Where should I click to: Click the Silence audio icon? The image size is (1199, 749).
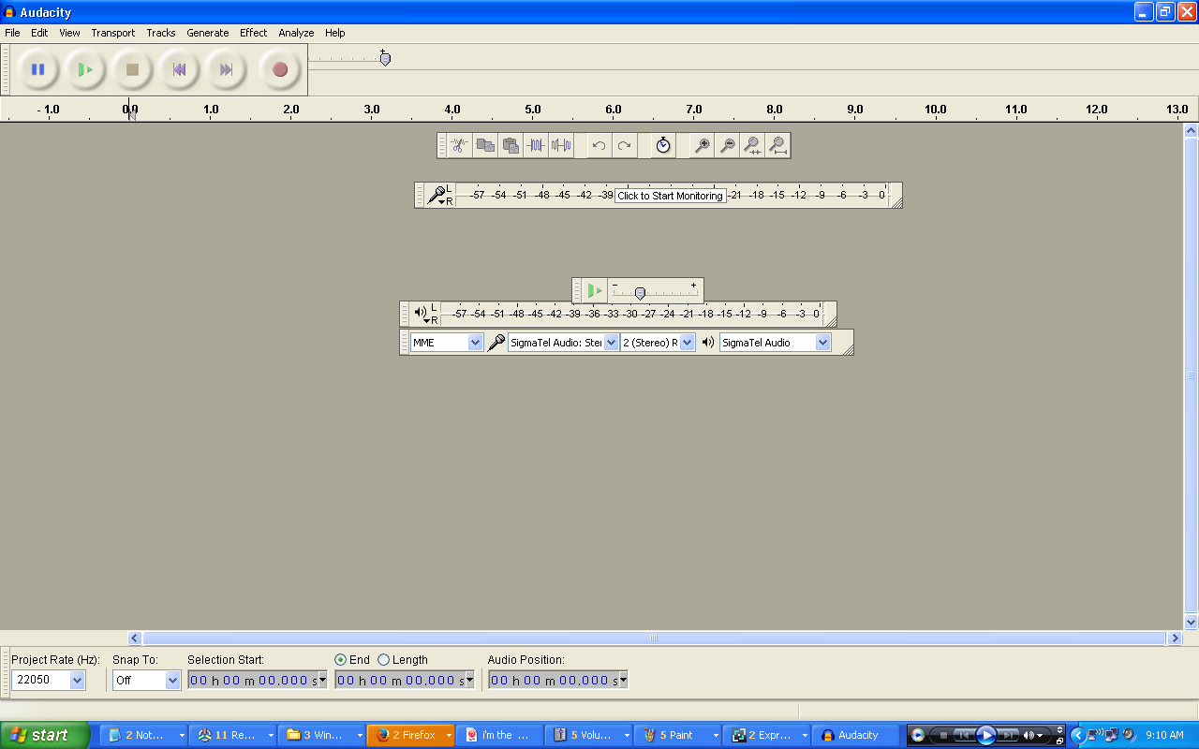click(561, 145)
